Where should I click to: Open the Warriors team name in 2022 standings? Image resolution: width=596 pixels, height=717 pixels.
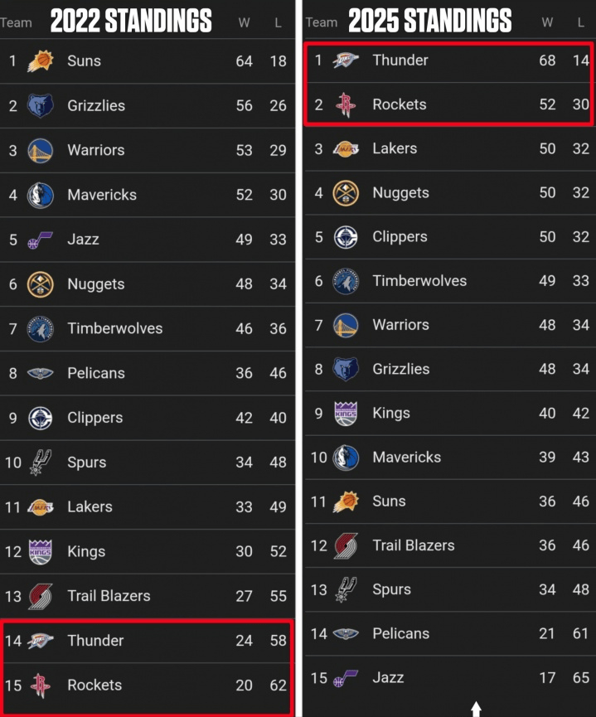tap(95, 150)
